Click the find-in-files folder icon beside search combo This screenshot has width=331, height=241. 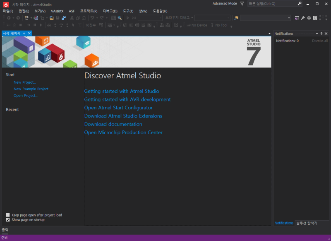pyautogui.click(x=236, y=18)
